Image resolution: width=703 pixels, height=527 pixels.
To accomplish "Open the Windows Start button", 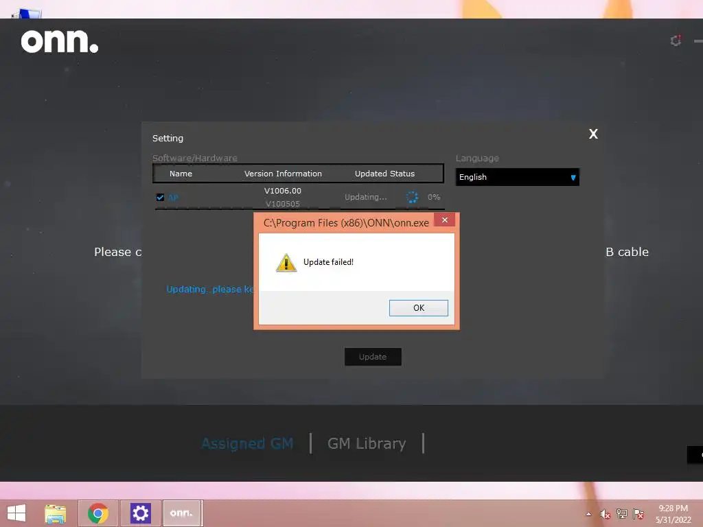I will pyautogui.click(x=16, y=513).
